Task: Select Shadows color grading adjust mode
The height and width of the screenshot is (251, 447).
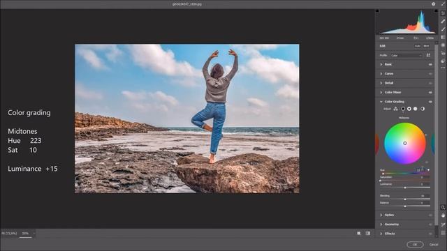Action: 403,109
